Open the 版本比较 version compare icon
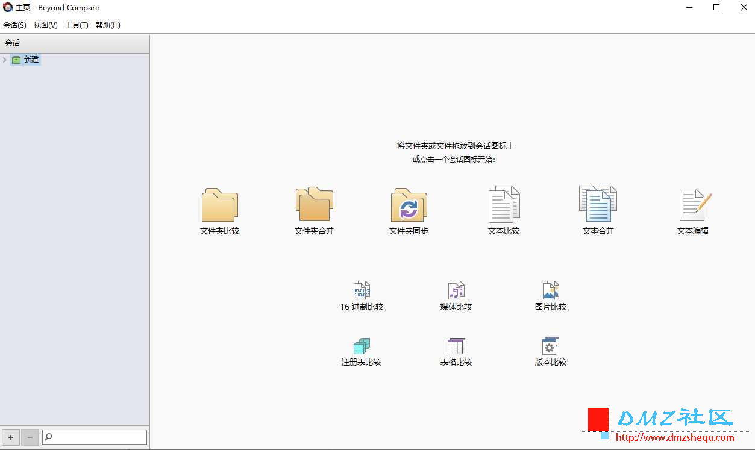 [551, 346]
